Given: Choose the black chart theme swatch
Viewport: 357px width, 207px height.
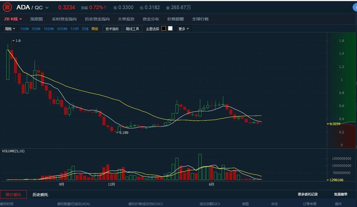Looking at the screenshot, I should pos(163,28).
